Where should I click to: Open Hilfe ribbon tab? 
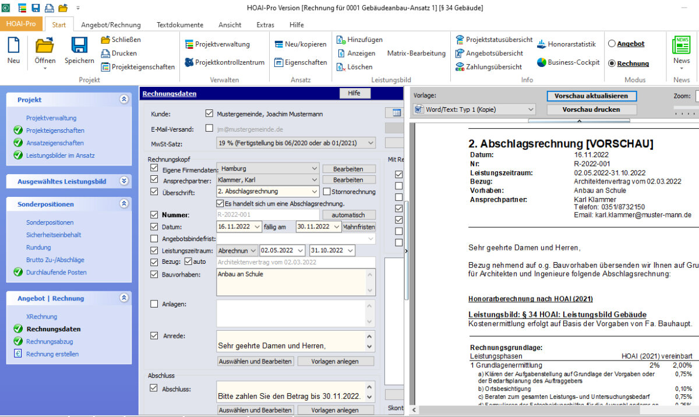pyautogui.click(x=296, y=25)
